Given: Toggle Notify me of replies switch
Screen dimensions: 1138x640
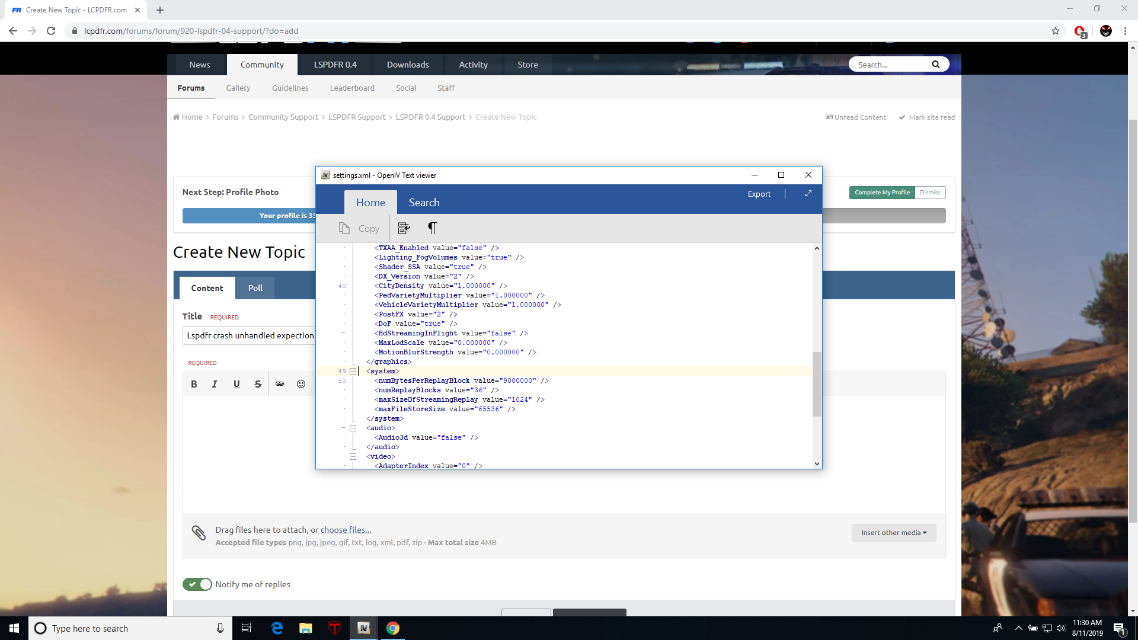Looking at the screenshot, I should 197,584.
